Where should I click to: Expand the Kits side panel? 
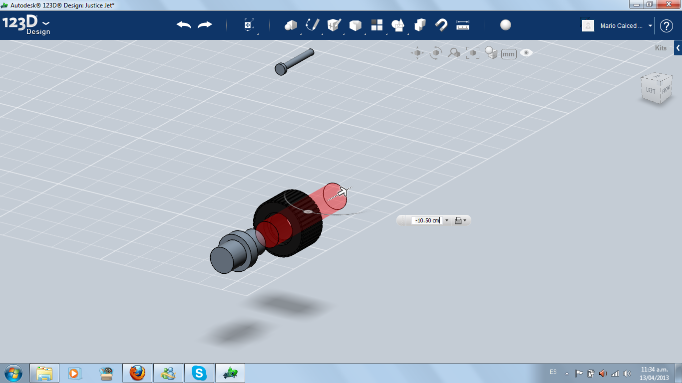tap(678, 48)
